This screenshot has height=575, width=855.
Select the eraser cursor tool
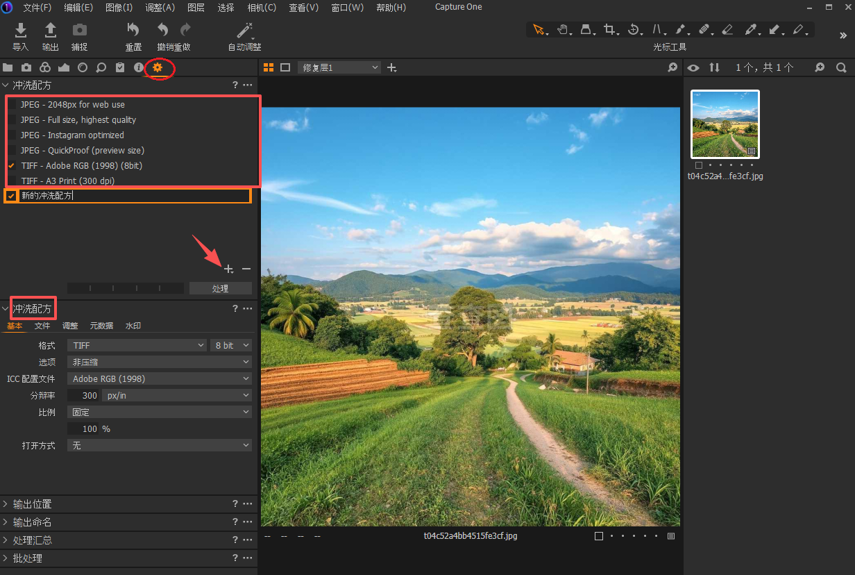[727, 30]
